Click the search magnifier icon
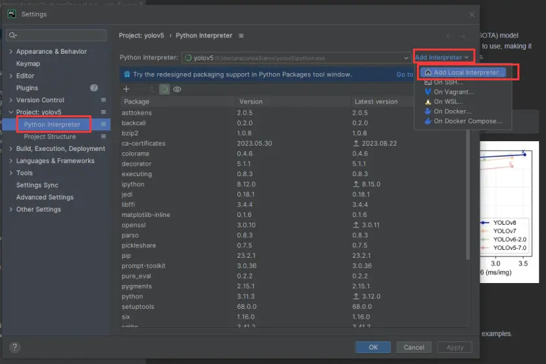This screenshot has width=546, height=364. click(12, 35)
